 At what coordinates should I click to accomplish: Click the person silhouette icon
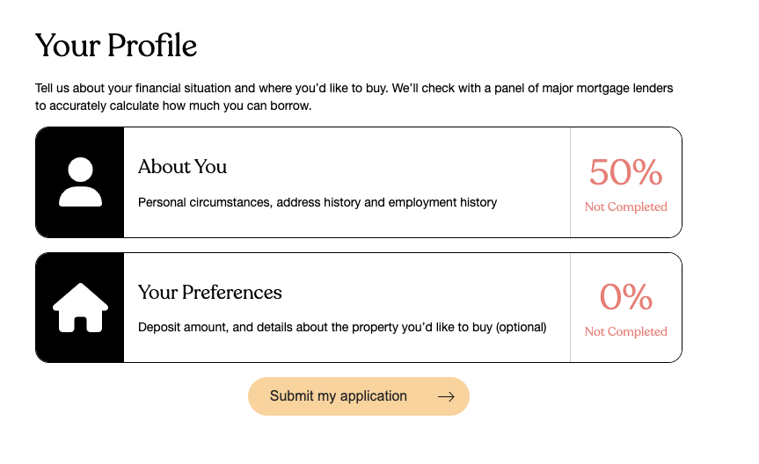coord(80,182)
